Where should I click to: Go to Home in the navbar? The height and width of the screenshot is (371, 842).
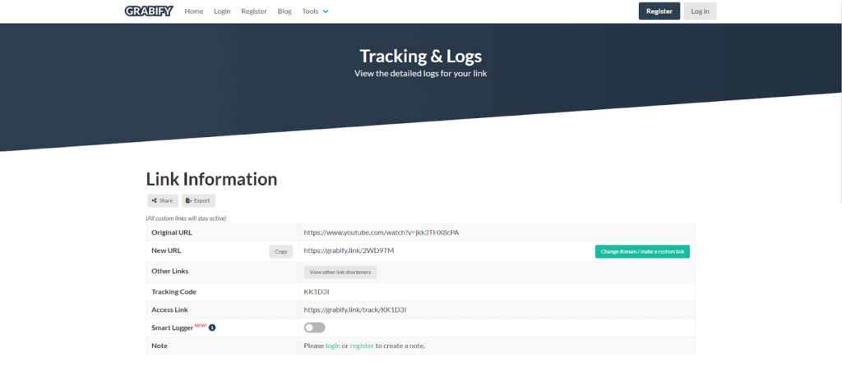[194, 11]
